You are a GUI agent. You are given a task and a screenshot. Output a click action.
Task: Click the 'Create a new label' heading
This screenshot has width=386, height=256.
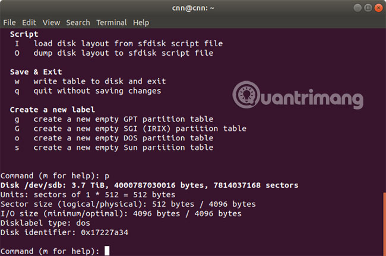click(52, 110)
